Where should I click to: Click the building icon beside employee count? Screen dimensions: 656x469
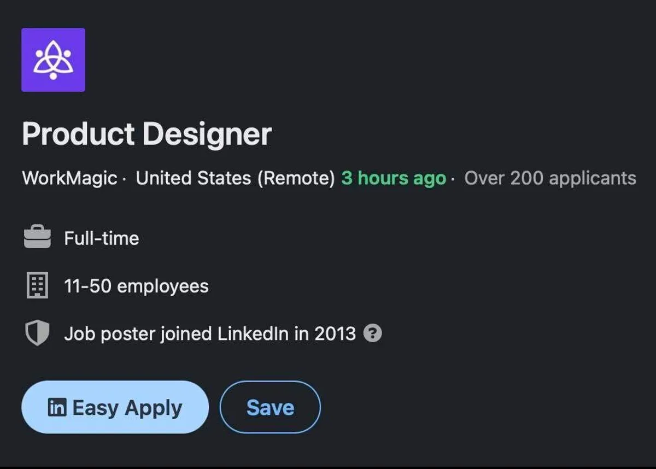click(37, 285)
